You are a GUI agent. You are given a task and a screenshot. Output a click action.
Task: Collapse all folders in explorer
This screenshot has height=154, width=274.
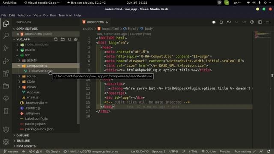(76, 39)
